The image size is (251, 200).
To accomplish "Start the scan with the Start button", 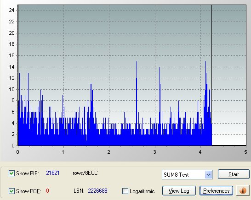I will pos(234,174).
